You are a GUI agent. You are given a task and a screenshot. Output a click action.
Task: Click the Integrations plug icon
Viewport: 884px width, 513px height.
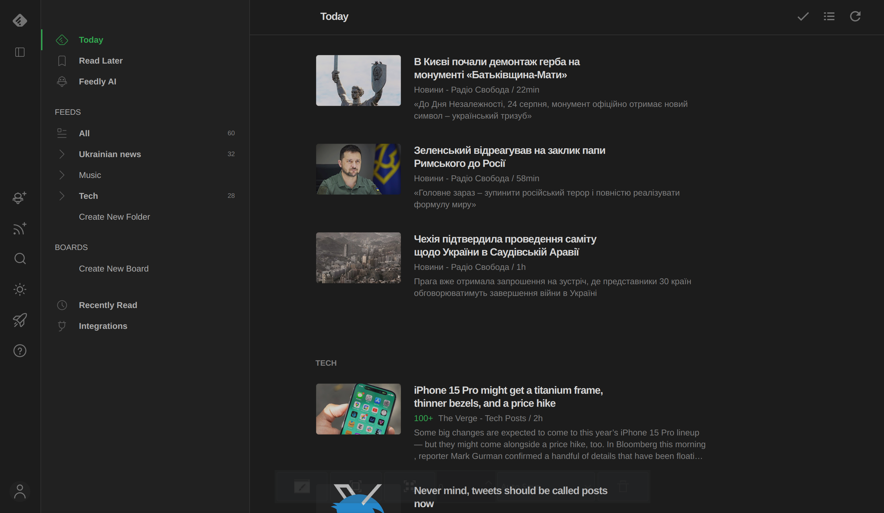[x=62, y=326]
